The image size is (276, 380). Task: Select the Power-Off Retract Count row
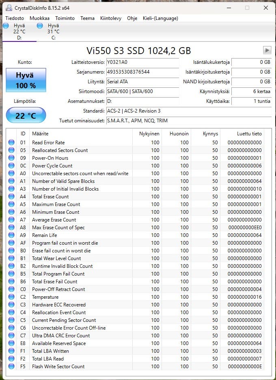(x=135, y=289)
